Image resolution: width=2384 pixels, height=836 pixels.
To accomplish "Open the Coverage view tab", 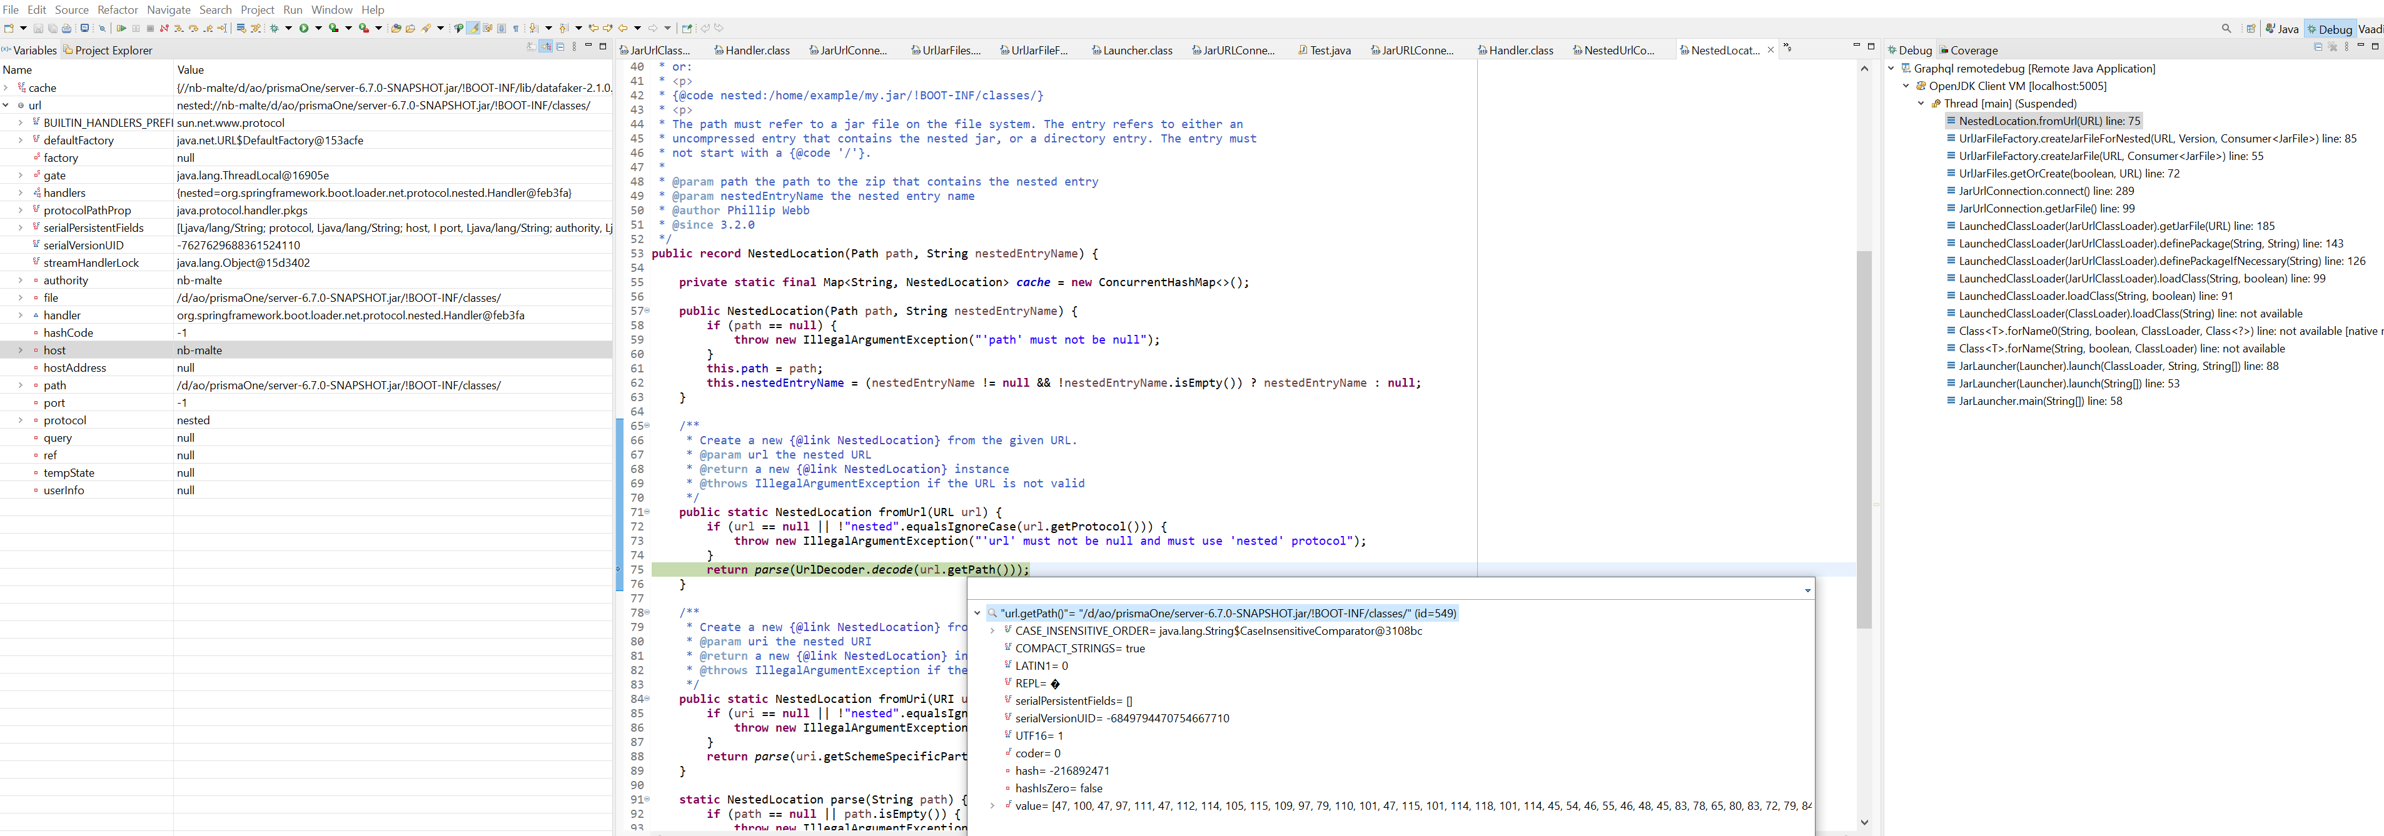I will 1973,51.
